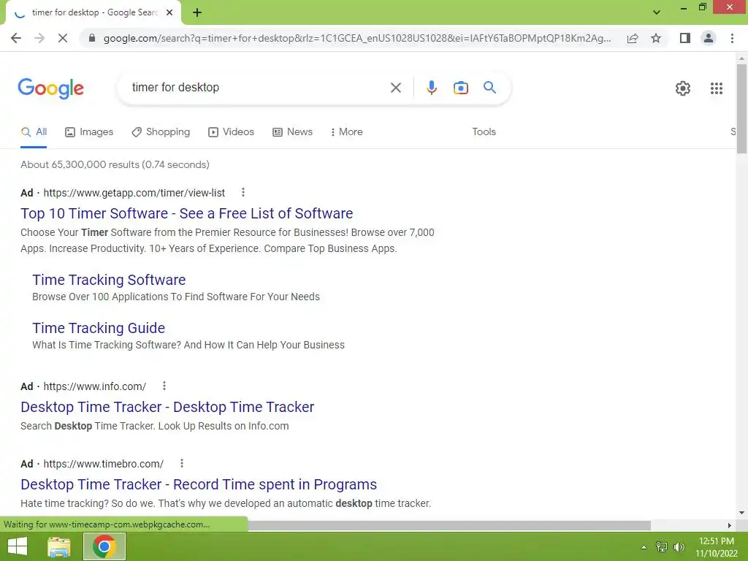Open network status tray icon
This screenshot has height=561, width=748.
[662, 547]
